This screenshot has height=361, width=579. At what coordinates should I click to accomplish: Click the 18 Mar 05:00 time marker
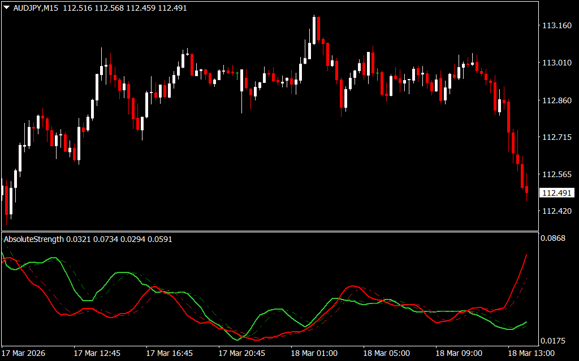coord(386,353)
